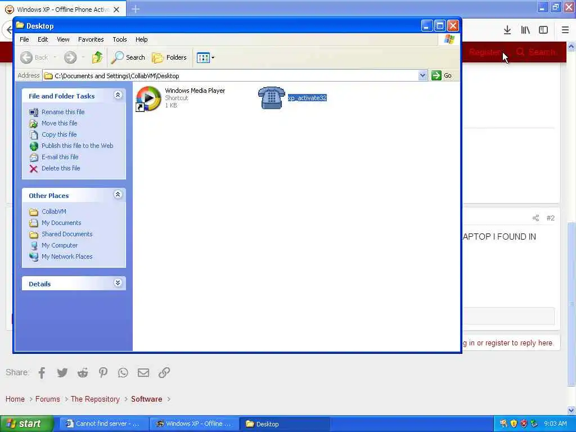Share the page via WhatsApp
576x432 pixels.
tap(123, 372)
